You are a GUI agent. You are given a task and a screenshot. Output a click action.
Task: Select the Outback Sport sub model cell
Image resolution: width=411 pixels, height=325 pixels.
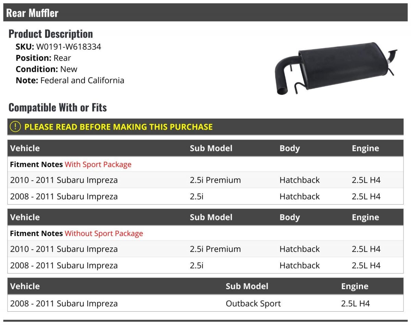253,304
